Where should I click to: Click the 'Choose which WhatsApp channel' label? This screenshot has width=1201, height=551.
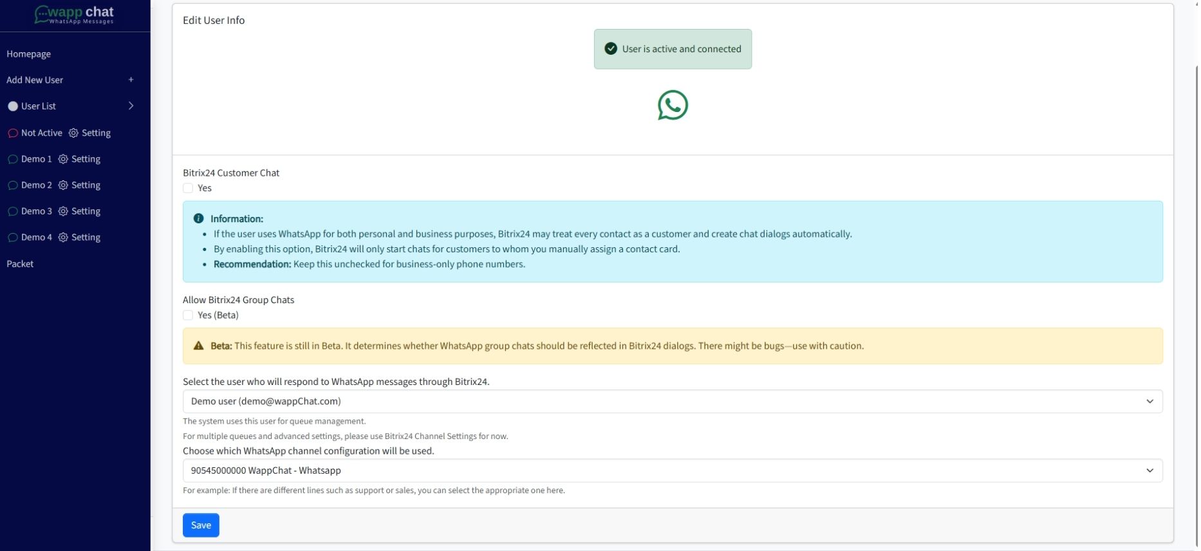click(x=308, y=451)
